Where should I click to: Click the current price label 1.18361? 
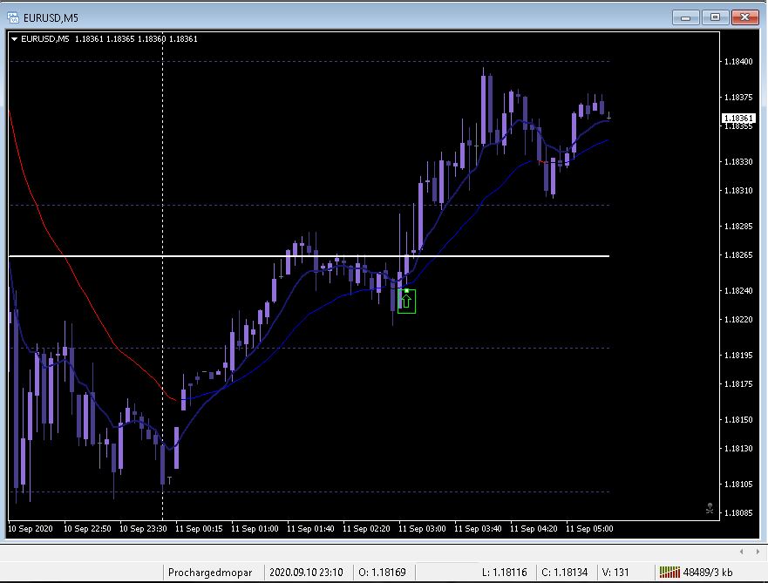[738, 118]
